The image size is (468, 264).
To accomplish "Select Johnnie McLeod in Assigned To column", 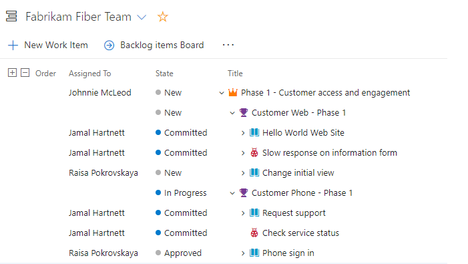I will tap(100, 93).
